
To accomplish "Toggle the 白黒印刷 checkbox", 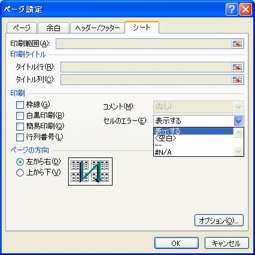I will (20, 116).
